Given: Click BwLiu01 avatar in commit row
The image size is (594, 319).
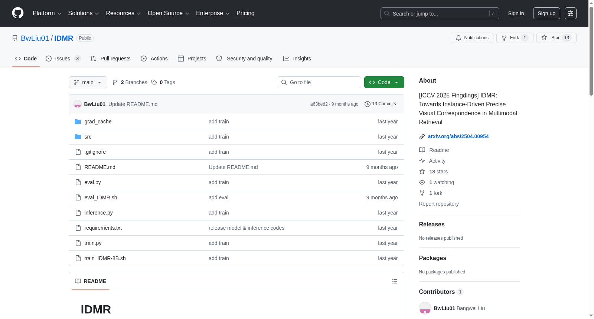Looking at the screenshot, I should tap(78, 104).
